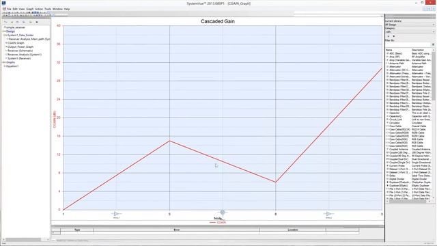Collapse the Design folder in workspace tree
The width and height of the screenshot is (437, 246).
tap(4, 31)
